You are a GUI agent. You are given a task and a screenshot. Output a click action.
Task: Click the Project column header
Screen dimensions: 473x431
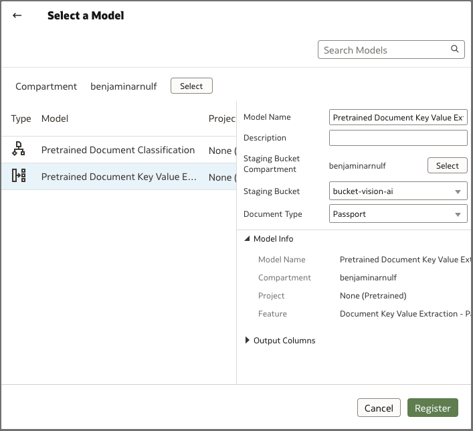click(x=222, y=118)
